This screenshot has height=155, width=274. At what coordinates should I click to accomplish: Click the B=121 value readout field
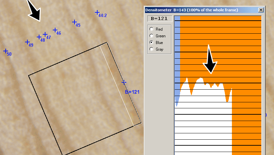[x=160, y=18]
